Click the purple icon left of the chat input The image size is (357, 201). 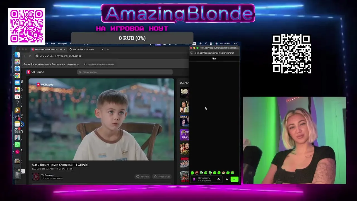pyautogui.click(x=194, y=179)
